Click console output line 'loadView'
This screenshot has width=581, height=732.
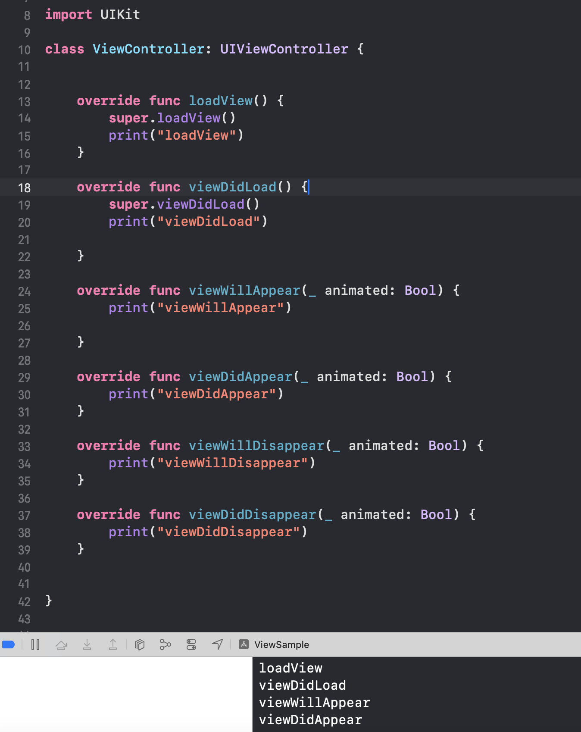[x=290, y=668]
